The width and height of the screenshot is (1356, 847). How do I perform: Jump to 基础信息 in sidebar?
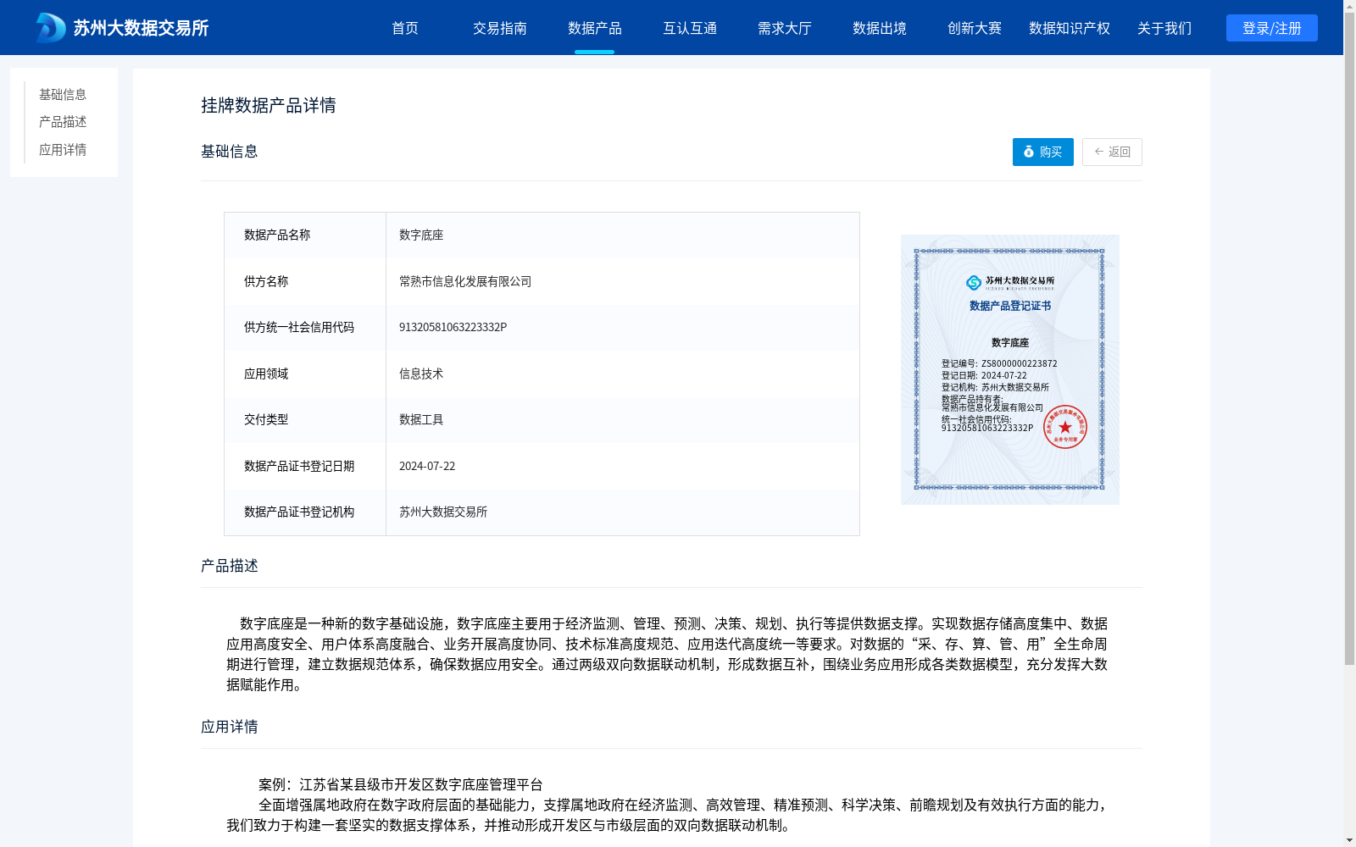coord(63,94)
